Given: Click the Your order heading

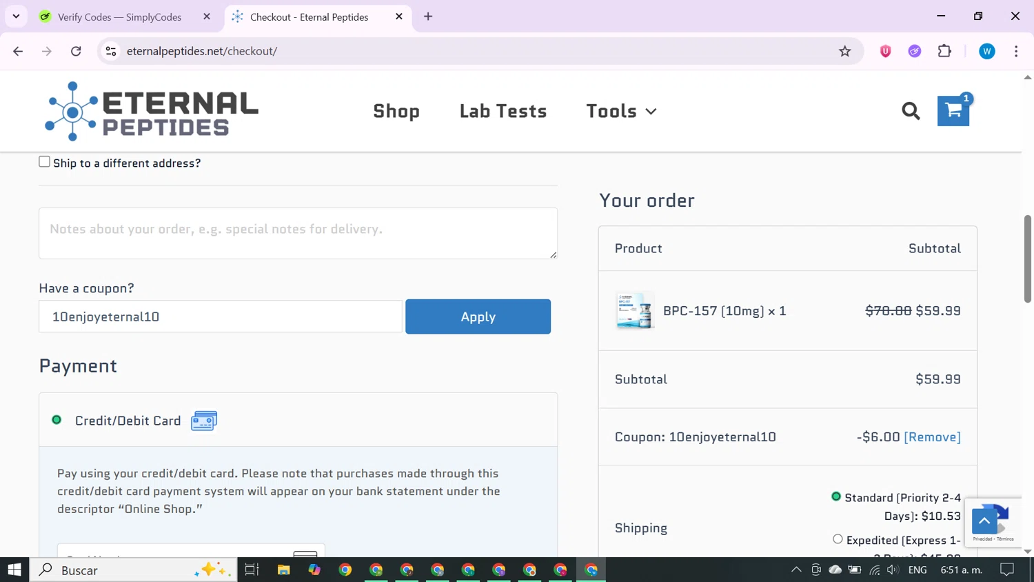Looking at the screenshot, I should point(647,201).
